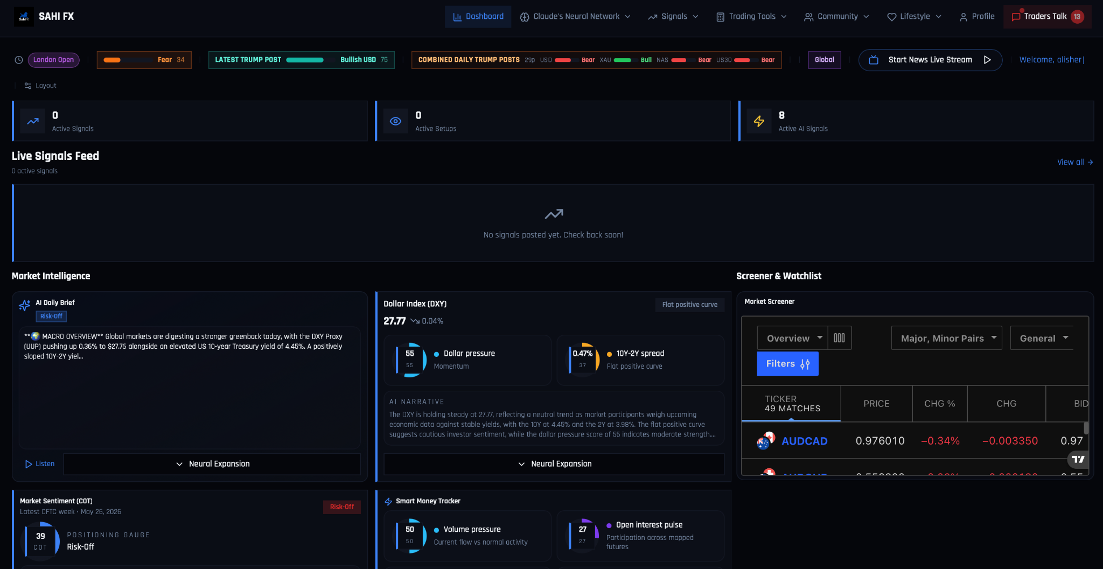Click the Open interest pulse gauge 27
1103x569 pixels.
(x=583, y=536)
